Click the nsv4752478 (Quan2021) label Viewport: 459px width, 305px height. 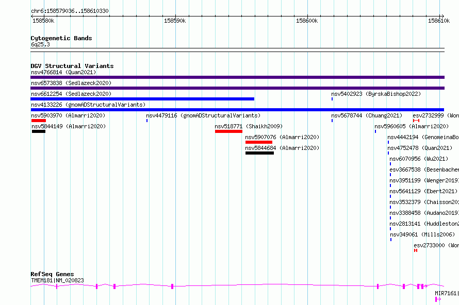[x=420, y=148]
